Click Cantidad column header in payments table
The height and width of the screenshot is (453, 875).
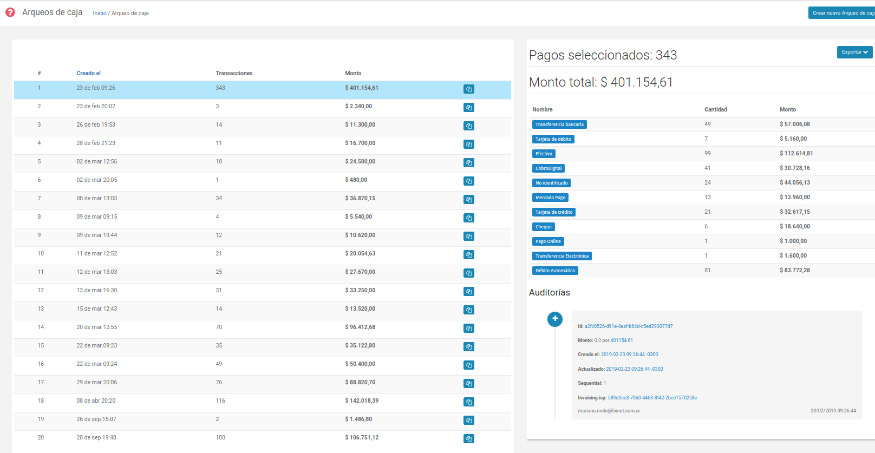[716, 109]
